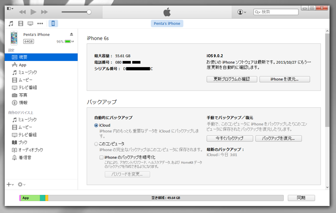Skip to next track
The height and width of the screenshot is (213, 336).
pos(44,12)
